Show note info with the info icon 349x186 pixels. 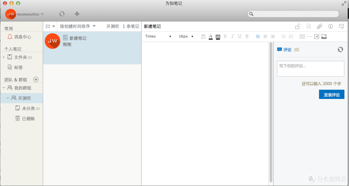(x=331, y=27)
